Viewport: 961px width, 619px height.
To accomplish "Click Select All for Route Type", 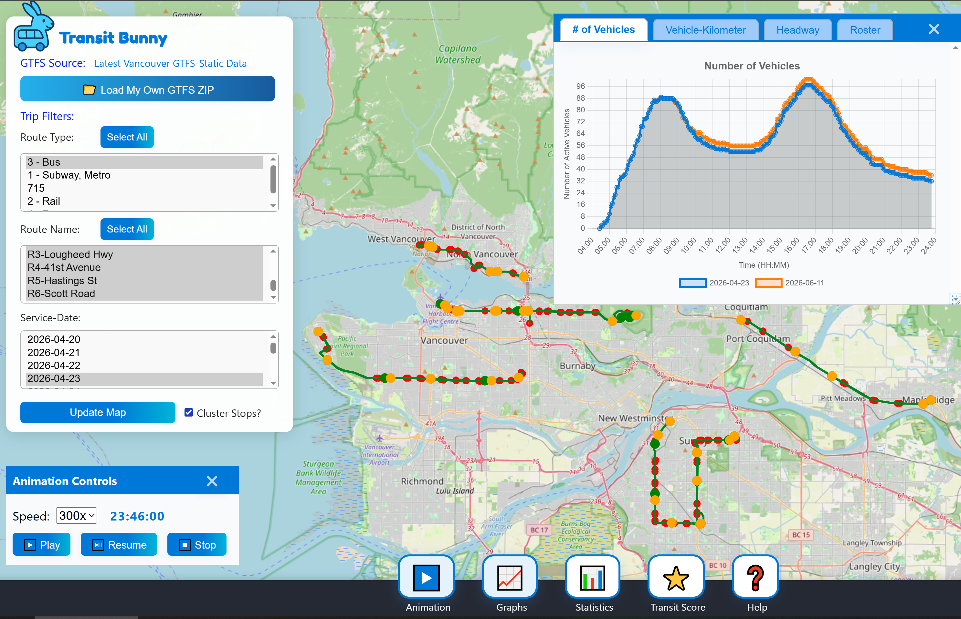I will [127, 137].
